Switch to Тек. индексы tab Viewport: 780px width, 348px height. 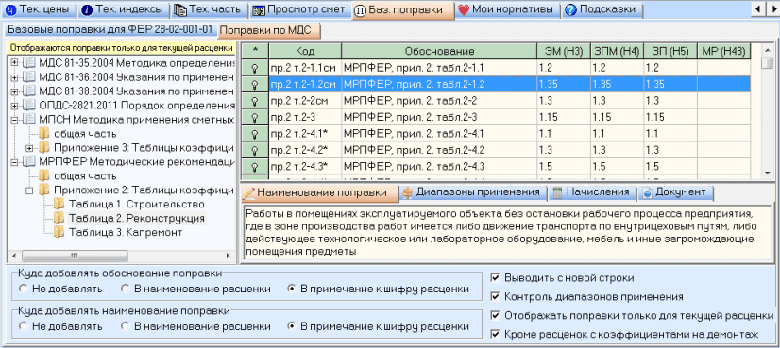[x=124, y=9]
